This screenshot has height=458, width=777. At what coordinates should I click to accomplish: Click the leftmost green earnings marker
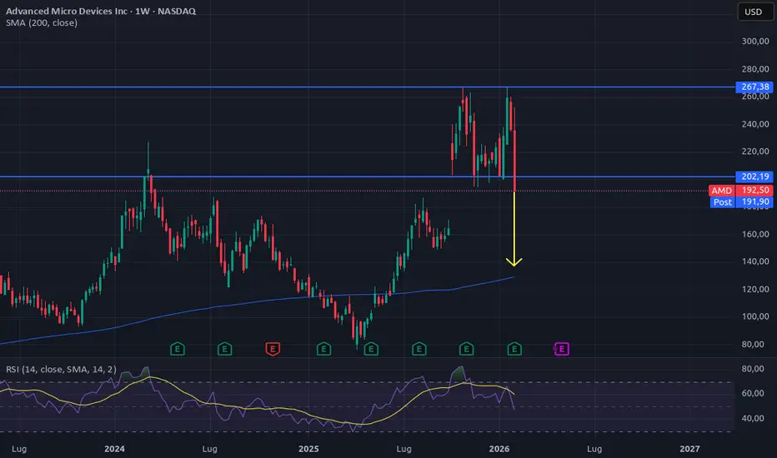(178, 349)
